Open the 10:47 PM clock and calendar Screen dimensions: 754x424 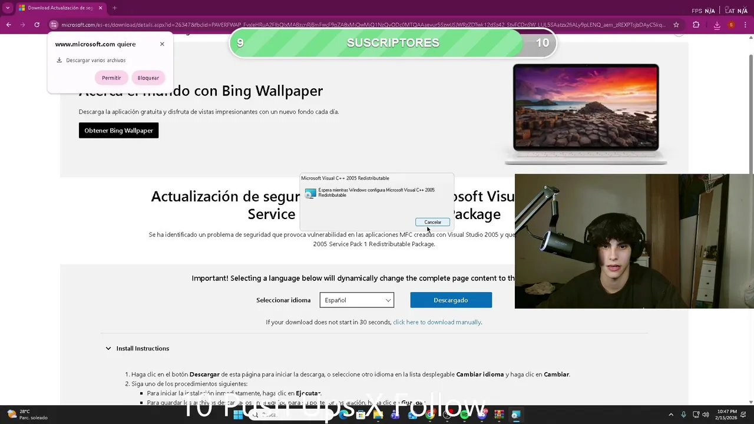click(727, 415)
